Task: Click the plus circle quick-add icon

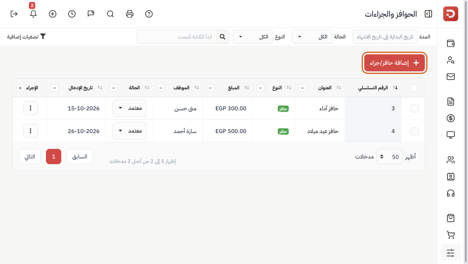Action: pyautogui.click(x=53, y=14)
